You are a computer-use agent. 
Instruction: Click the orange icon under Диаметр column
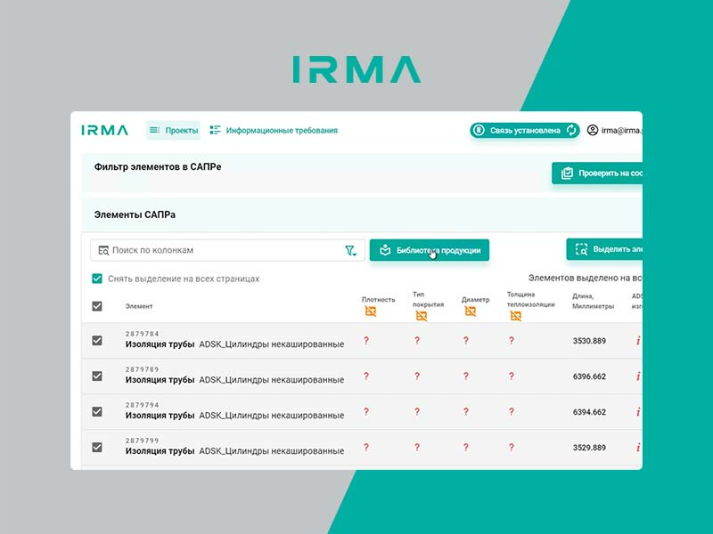click(469, 311)
